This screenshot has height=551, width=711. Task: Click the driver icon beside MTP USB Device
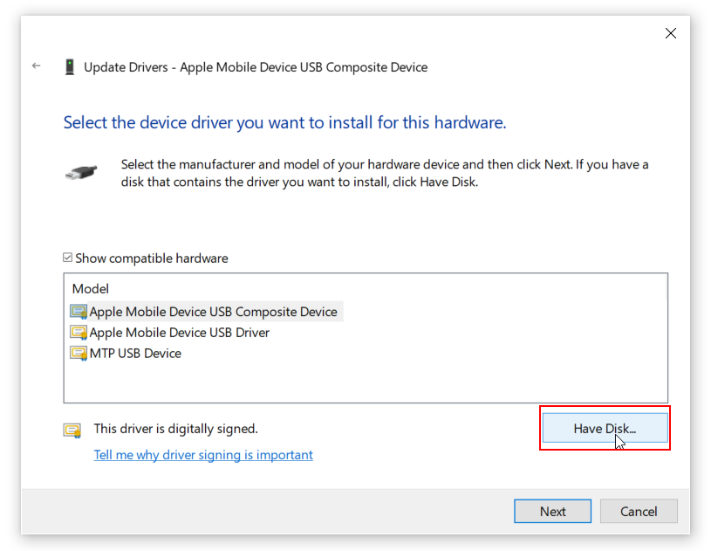(x=79, y=353)
